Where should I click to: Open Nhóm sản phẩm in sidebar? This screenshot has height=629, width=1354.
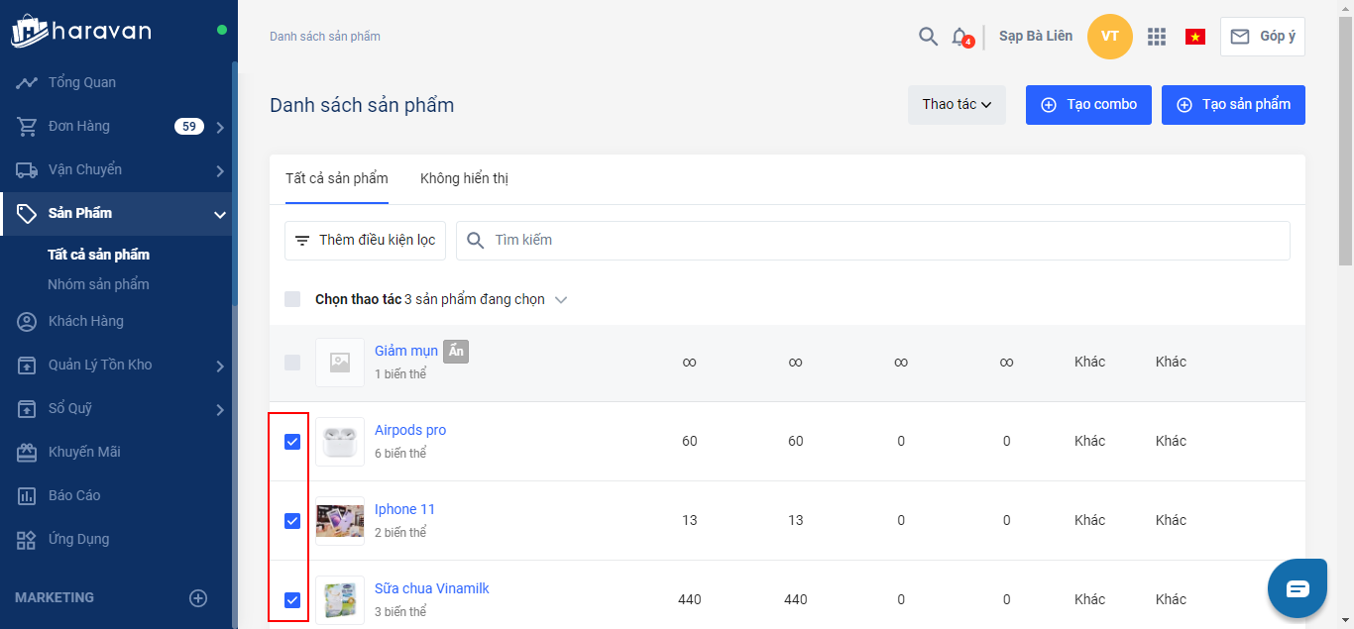98,284
